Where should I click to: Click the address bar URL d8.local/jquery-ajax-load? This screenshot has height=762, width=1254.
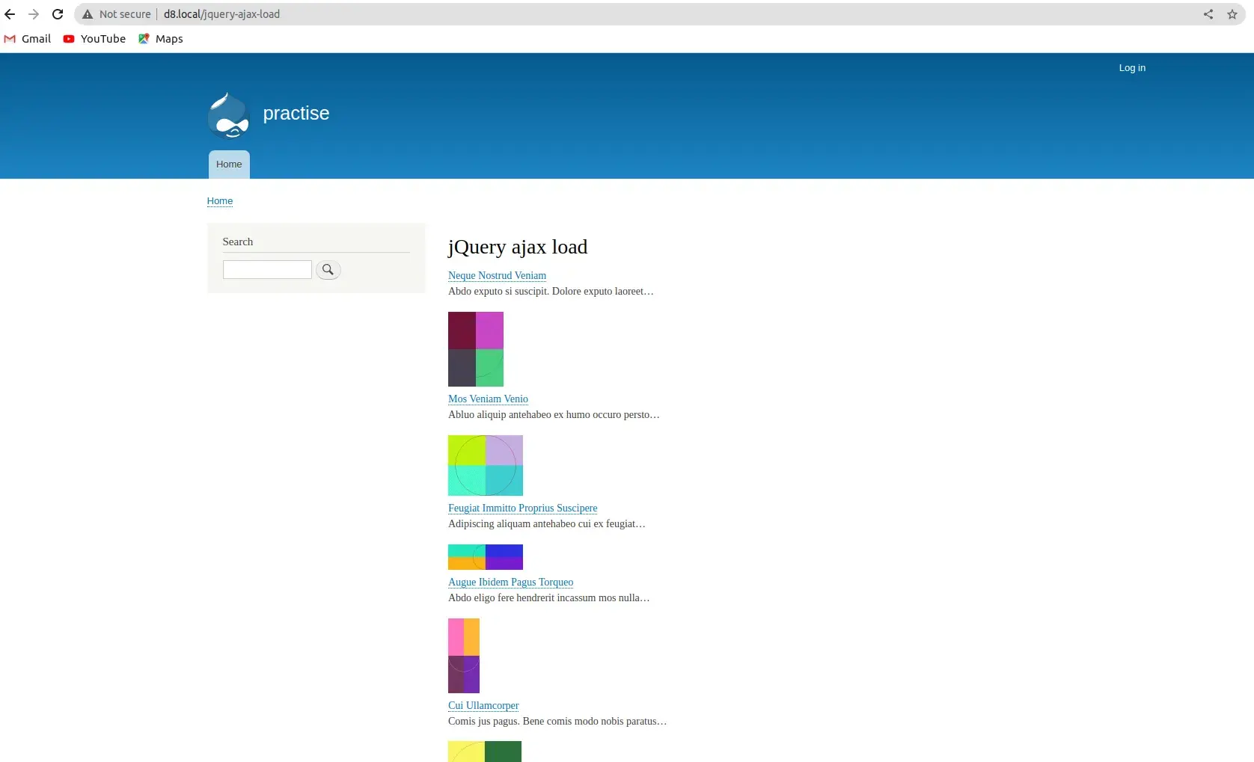click(x=221, y=14)
